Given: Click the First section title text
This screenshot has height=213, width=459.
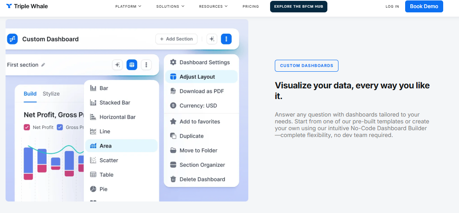Looking at the screenshot, I should (23, 65).
